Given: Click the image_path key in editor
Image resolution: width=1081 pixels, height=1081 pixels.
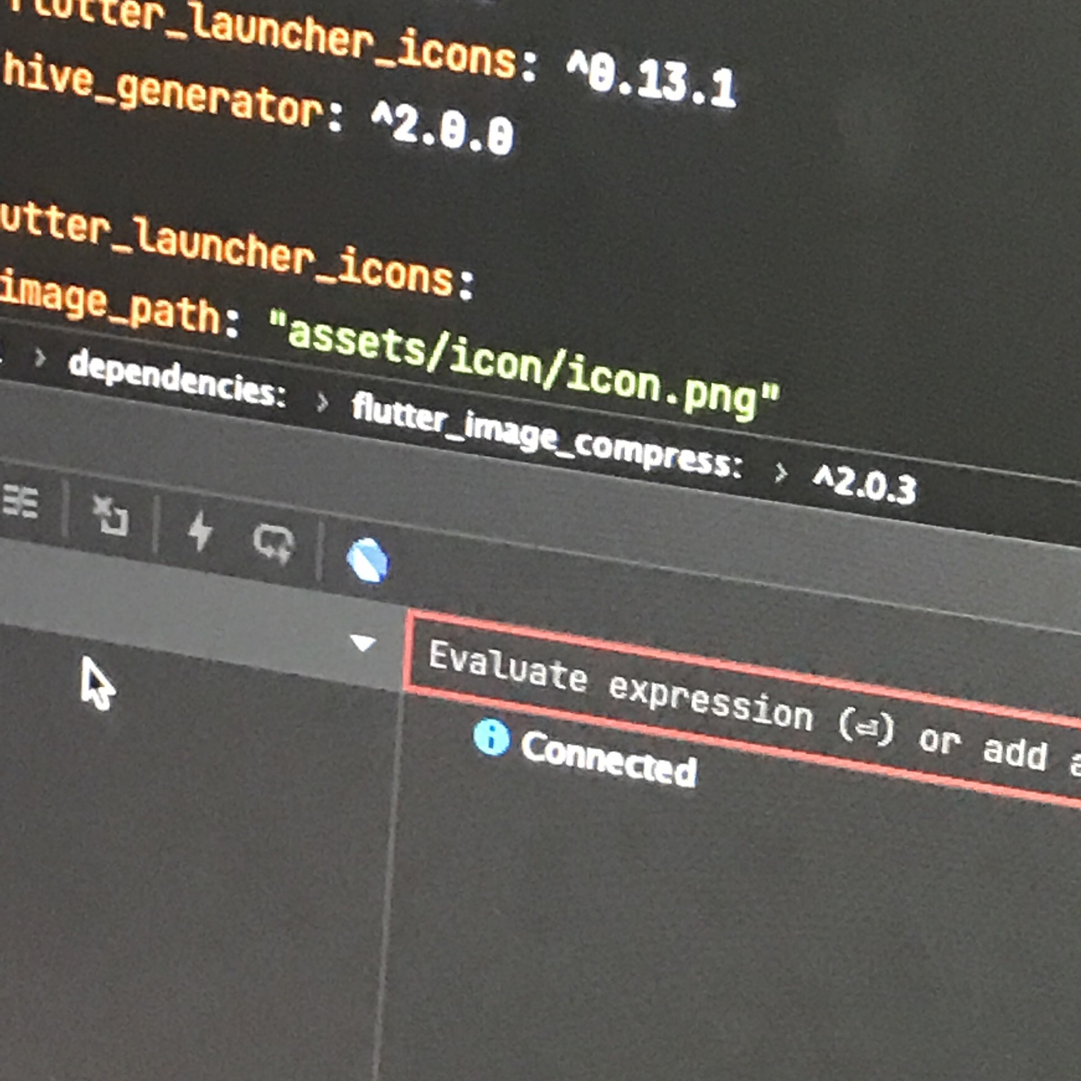Looking at the screenshot, I should point(110,304).
